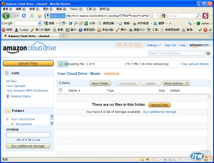Click the stop loading X icon
Image resolution: width=214 pixels, height=163 pixels.
click(x=32, y=16)
